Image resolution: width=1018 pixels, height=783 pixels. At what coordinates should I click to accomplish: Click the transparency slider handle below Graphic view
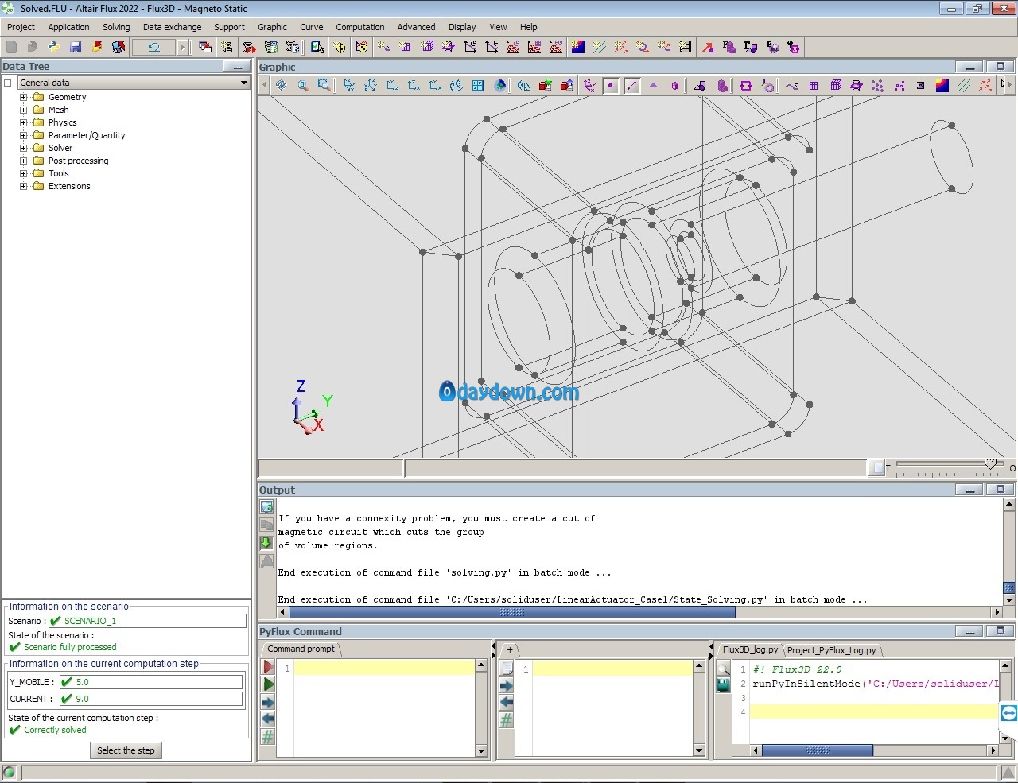point(990,463)
